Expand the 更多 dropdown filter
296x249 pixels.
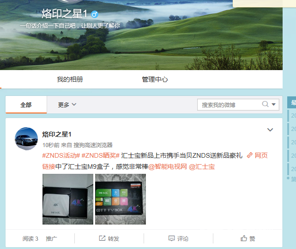67,105
